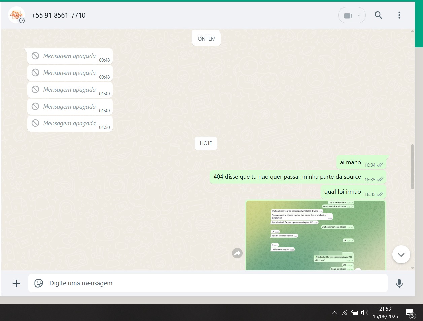The image size is (423, 321).
Task: Forward the shared screenshot image
Action: 237,253
